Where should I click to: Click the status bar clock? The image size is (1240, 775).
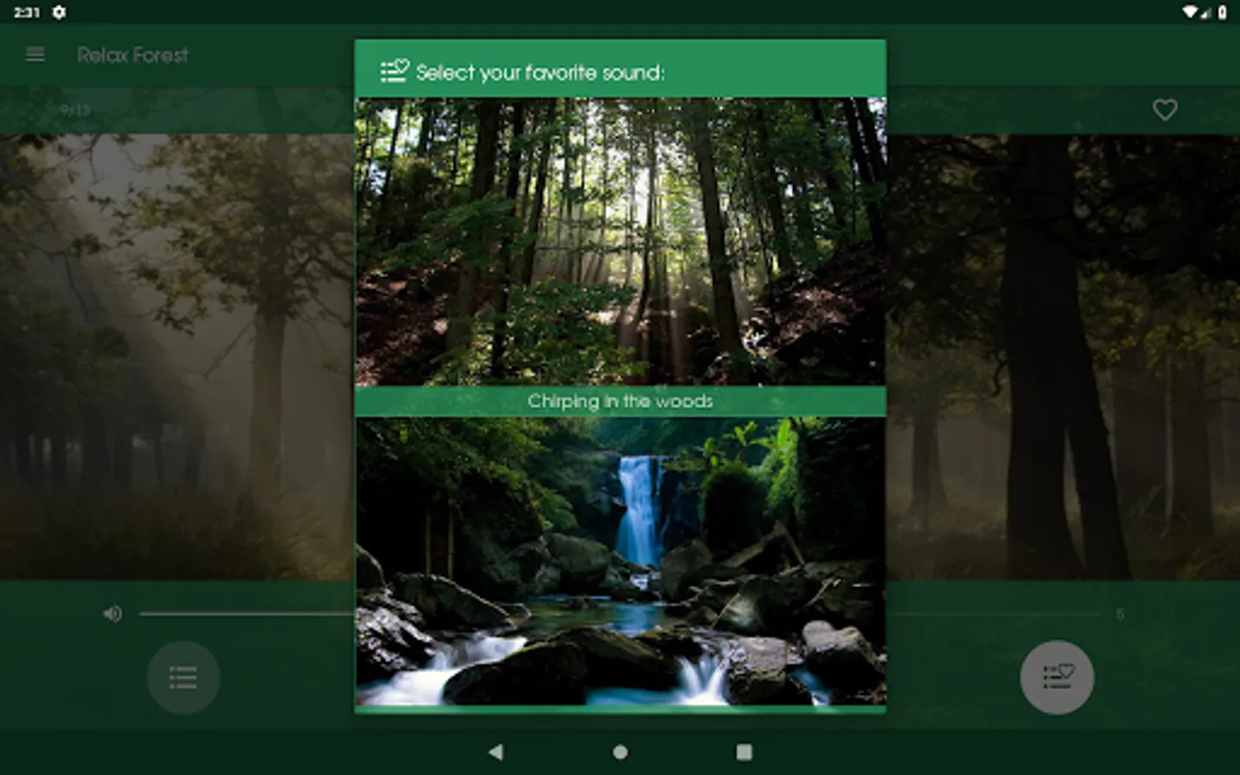27,12
